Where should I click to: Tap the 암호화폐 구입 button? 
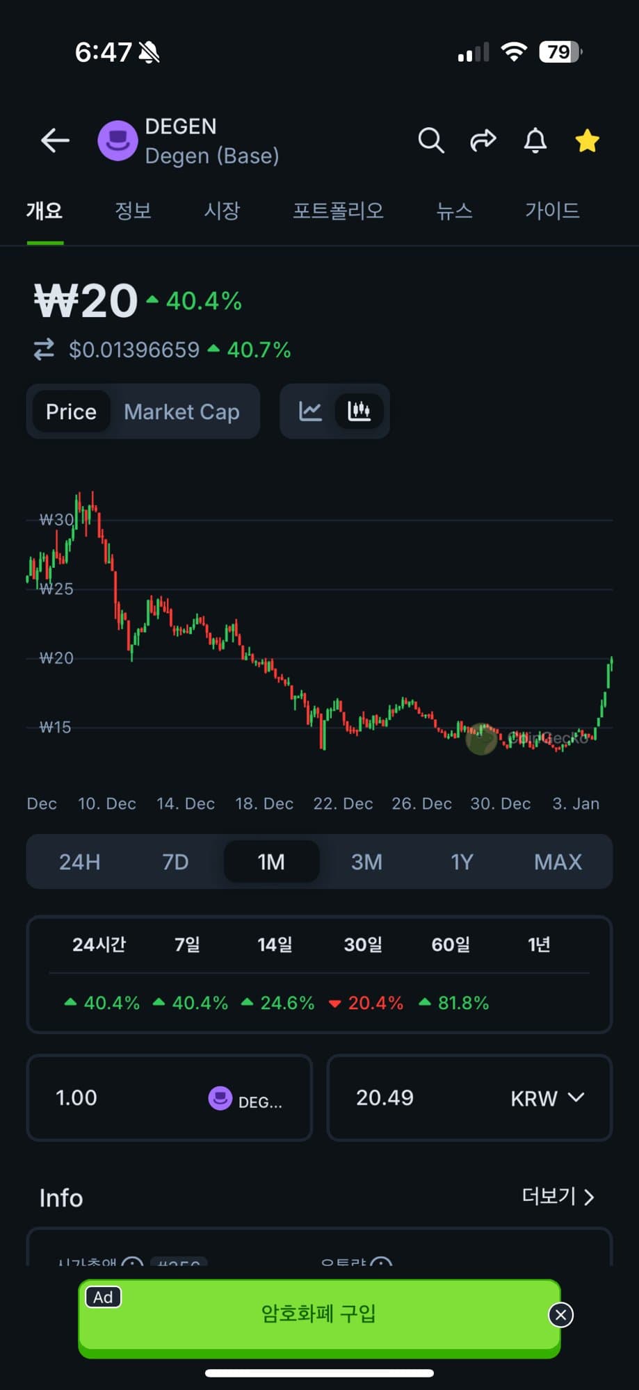(x=318, y=1314)
